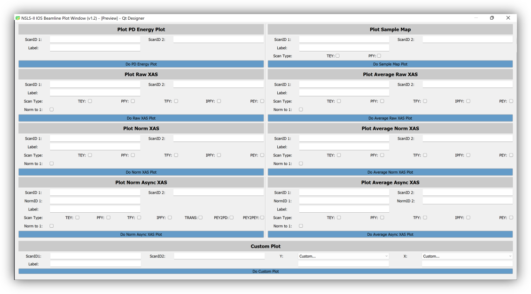The image size is (531, 294).
Task: Click the app icon in the title bar
Action: click(x=18, y=18)
